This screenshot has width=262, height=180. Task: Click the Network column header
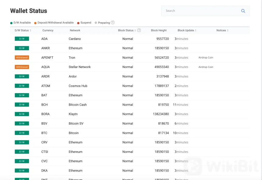click(x=75, y=30)
